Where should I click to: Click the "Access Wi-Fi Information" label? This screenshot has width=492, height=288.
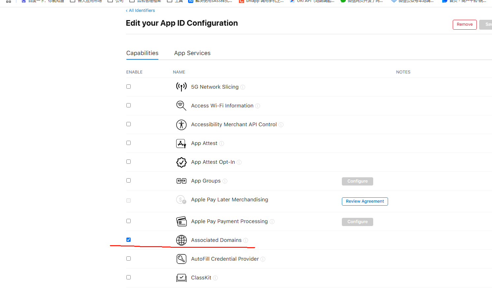point(222,106)
